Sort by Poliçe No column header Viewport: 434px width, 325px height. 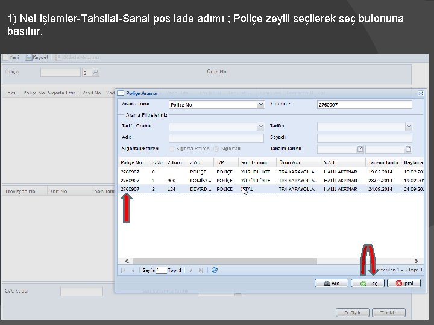[x=133, y=162]
